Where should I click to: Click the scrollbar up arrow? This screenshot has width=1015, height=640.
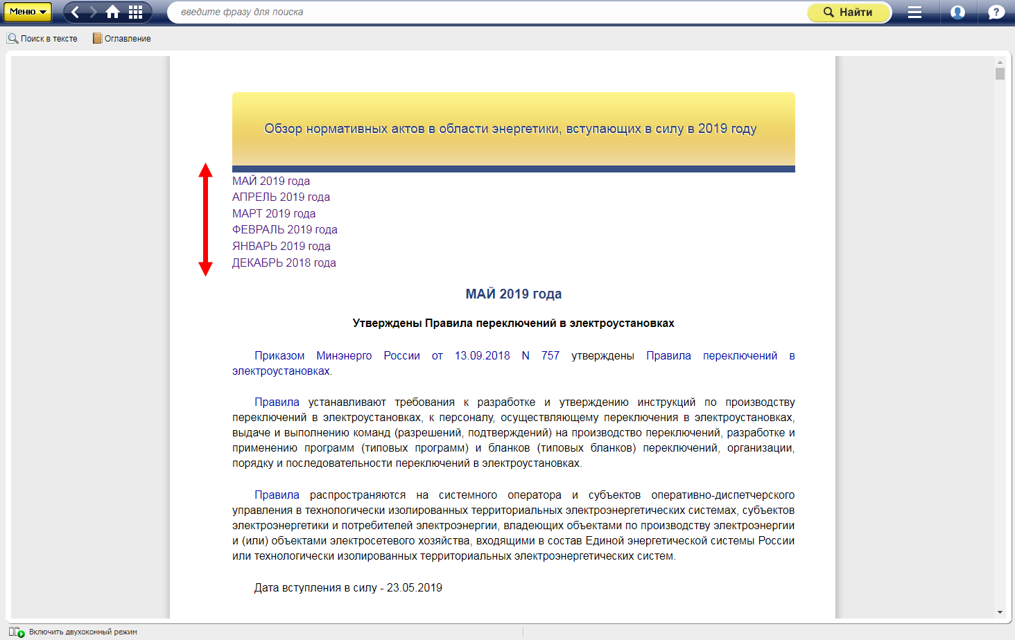pyautogui.click(x=1000, y=62)
